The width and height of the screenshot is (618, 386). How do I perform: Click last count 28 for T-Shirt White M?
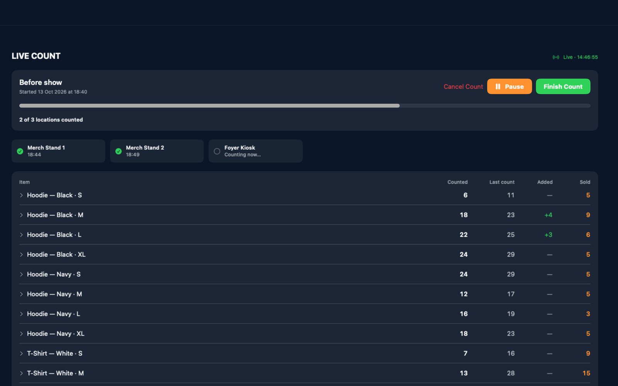511,373
